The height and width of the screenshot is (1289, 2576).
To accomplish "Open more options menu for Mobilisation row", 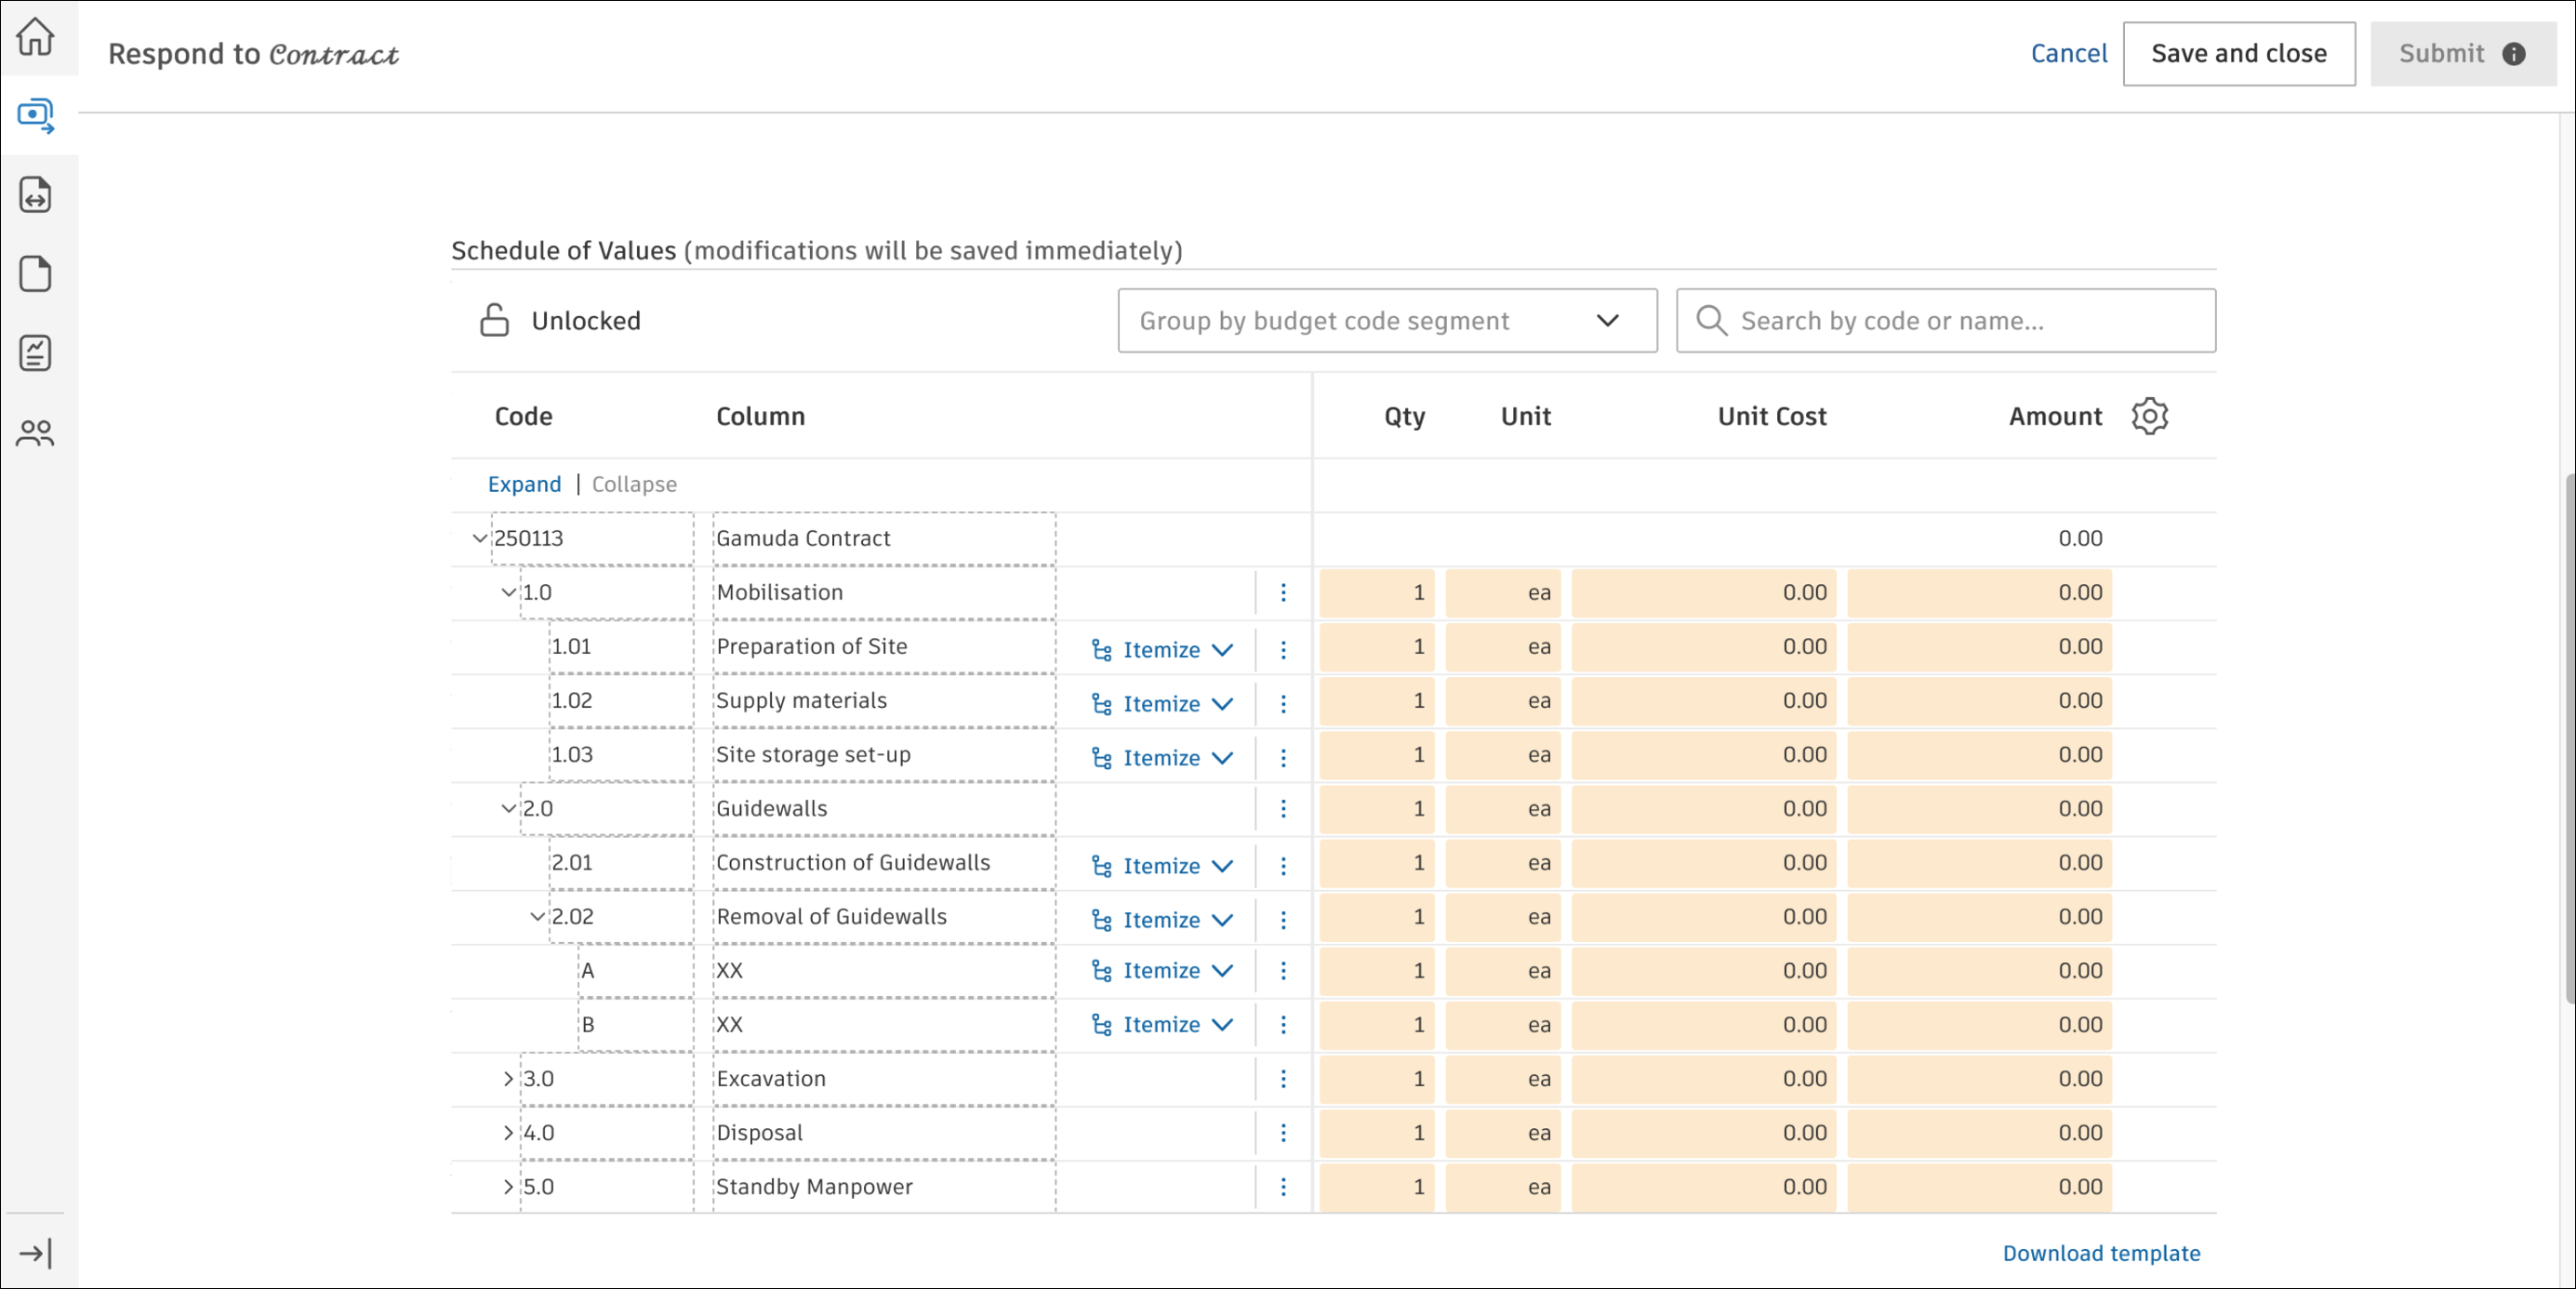I will 1283,593.
